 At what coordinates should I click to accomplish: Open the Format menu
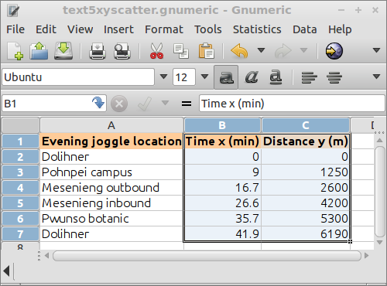coord(164,29)
